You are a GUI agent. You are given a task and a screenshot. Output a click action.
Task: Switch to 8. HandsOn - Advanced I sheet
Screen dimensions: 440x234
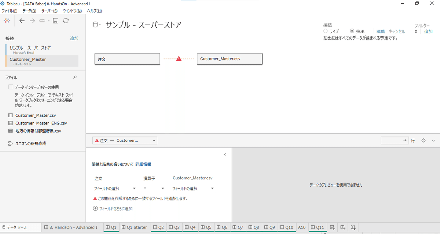73,227
